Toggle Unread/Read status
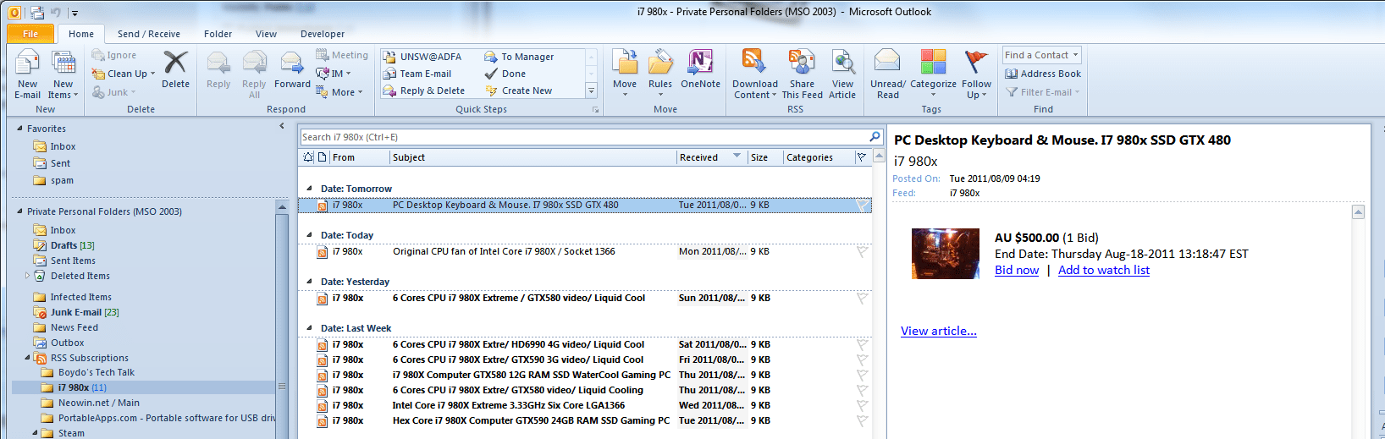 (x=888, y=74)
